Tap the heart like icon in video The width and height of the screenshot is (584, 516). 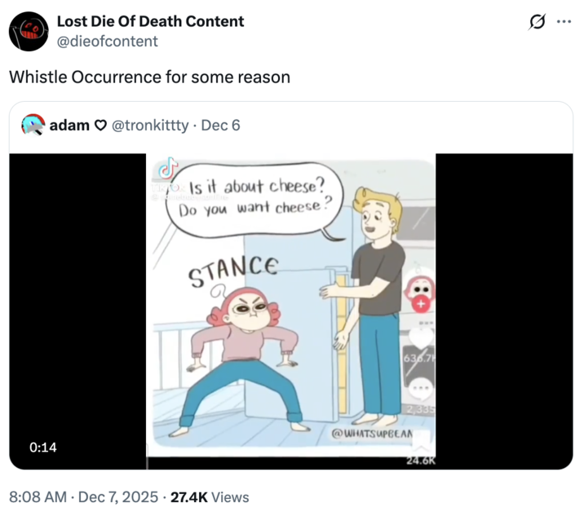click(x=422, y=336)
